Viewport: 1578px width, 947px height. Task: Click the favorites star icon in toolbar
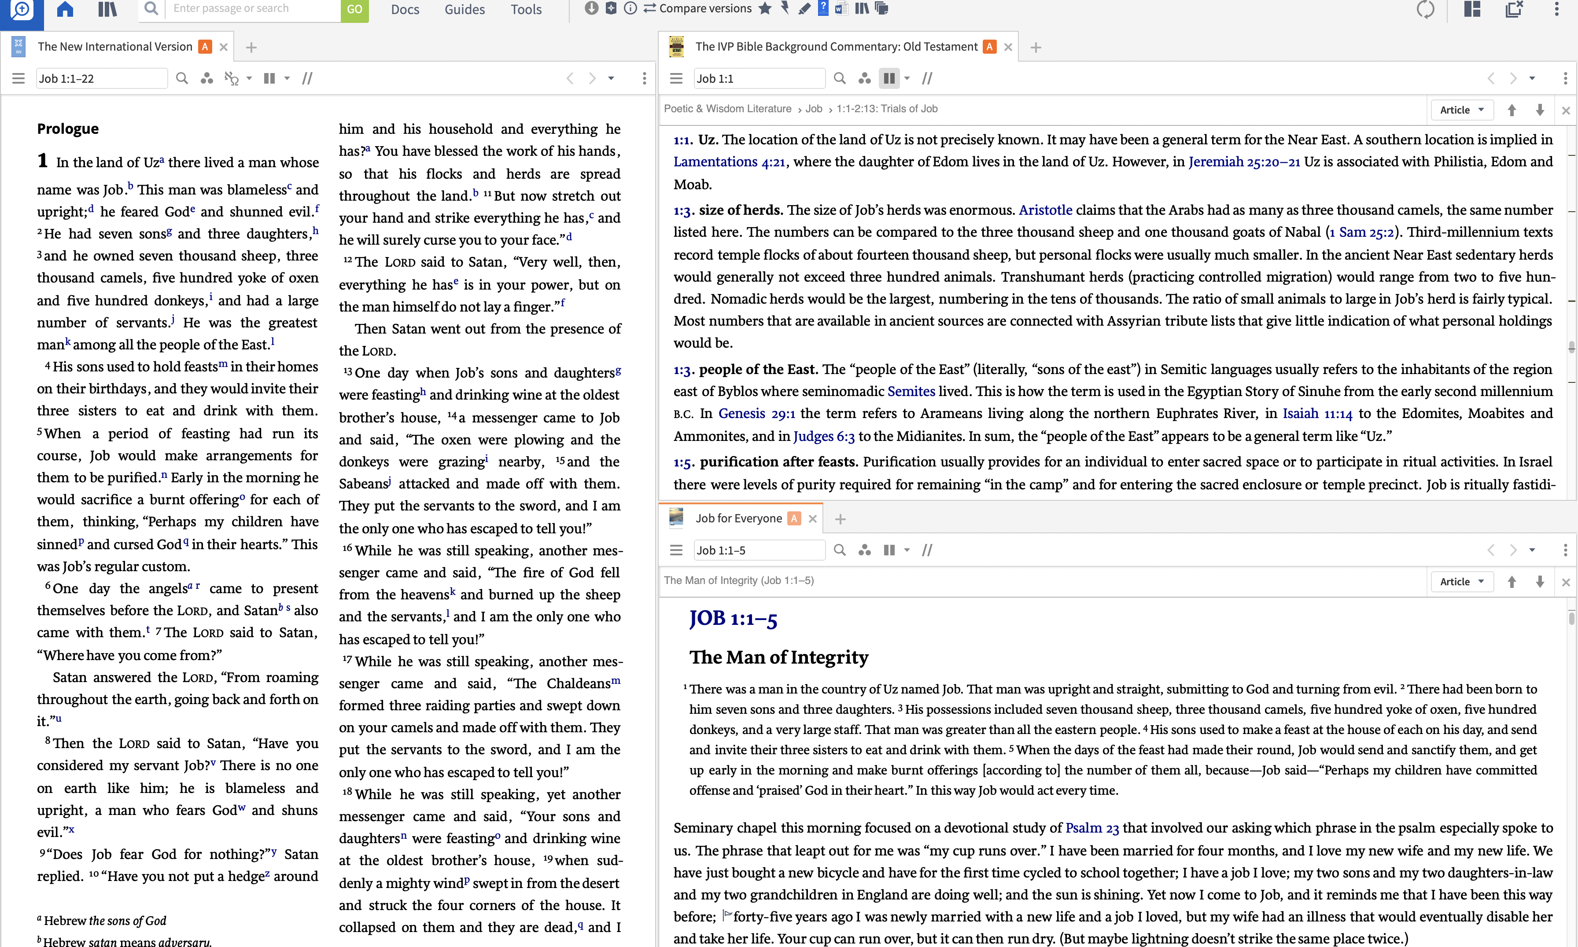[x=765, y=8]
